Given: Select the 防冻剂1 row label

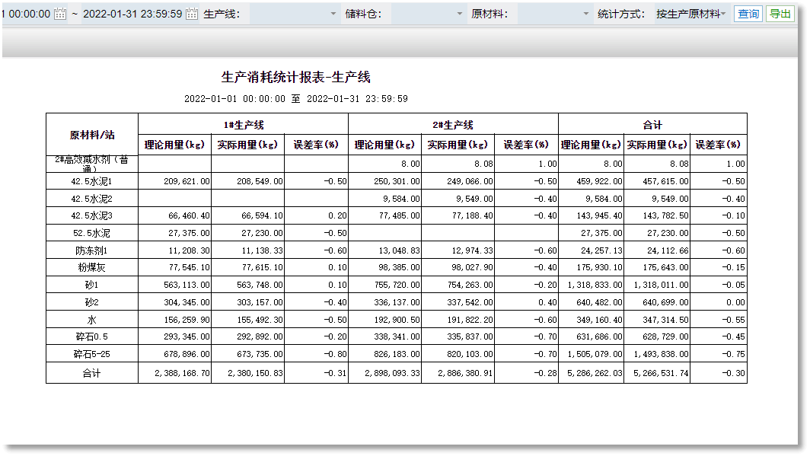Looking at the screenshot, I should (x=91, y=250).
